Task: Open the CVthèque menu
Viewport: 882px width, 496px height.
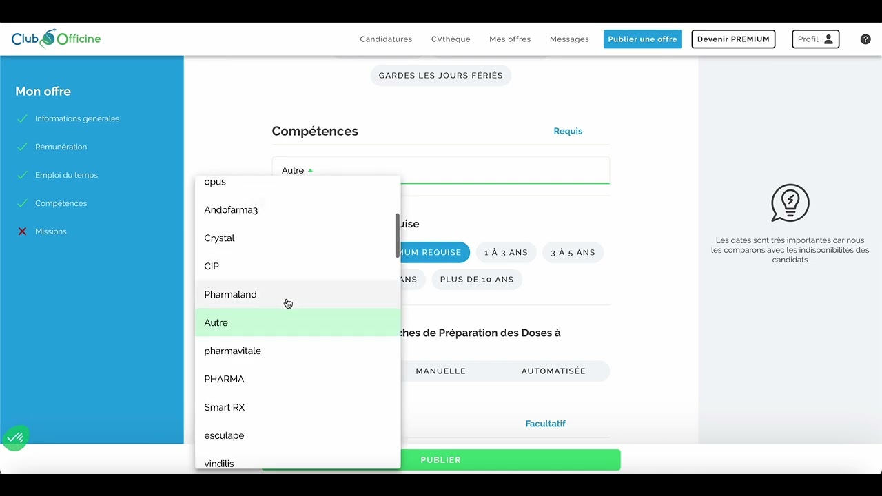Action: (x=451, y=39)
